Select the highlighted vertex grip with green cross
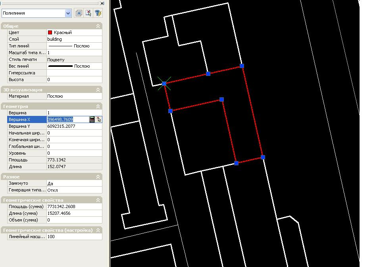This screenshot has width=381, height=267. point(164,83)
